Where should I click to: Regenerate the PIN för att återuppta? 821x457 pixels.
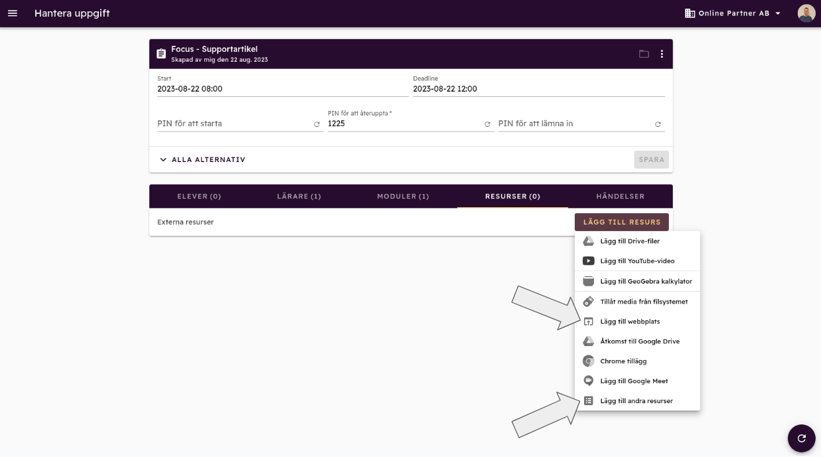pos(487,124)
